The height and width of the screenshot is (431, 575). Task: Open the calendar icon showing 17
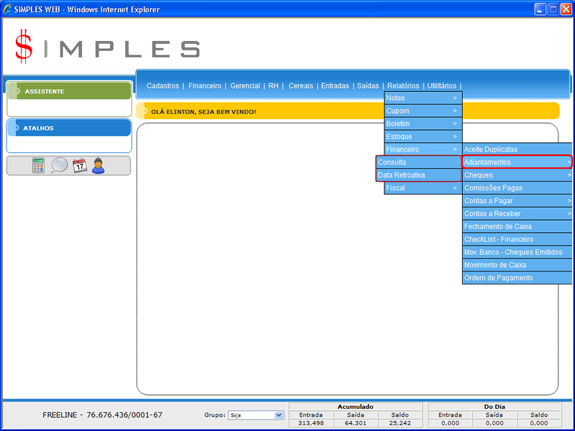pos(79,165)
